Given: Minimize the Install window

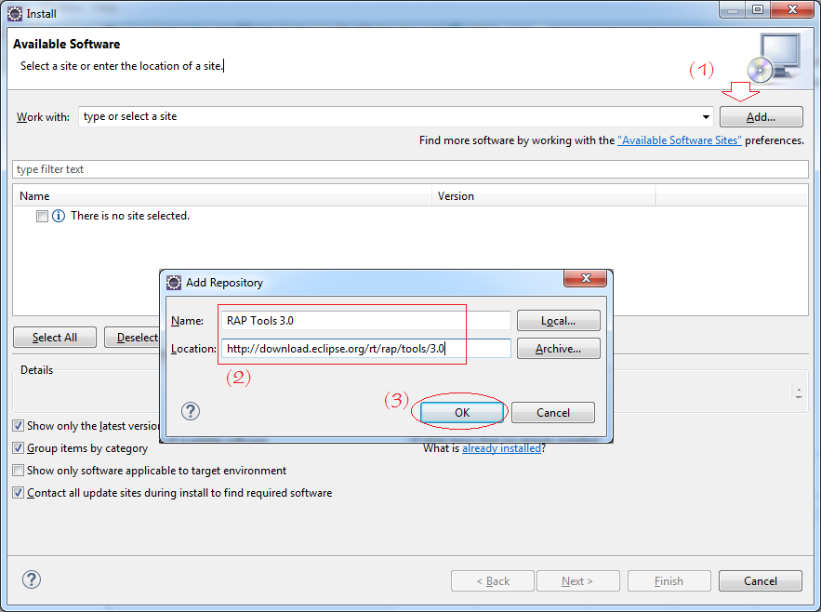Looking at the screenshot, I should tap(733, 10).
